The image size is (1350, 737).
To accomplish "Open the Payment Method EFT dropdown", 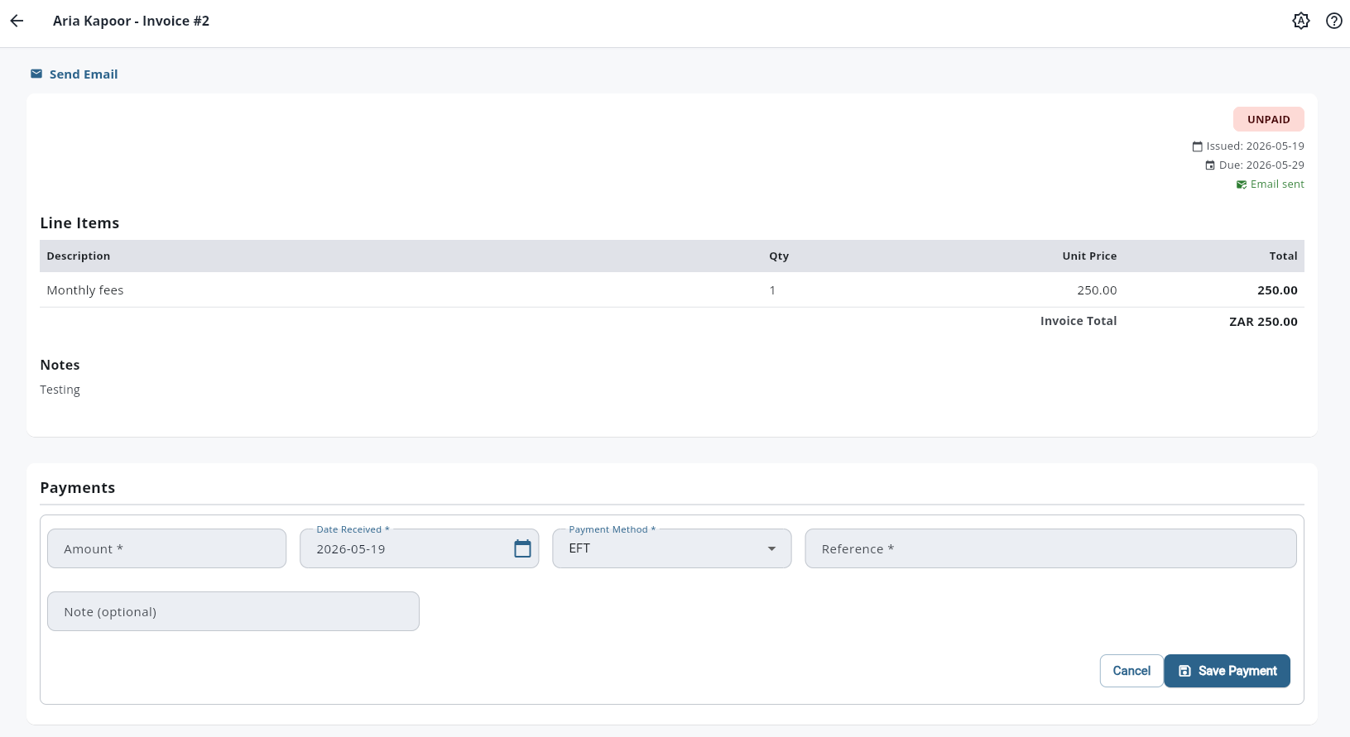I will pos(672,548).
